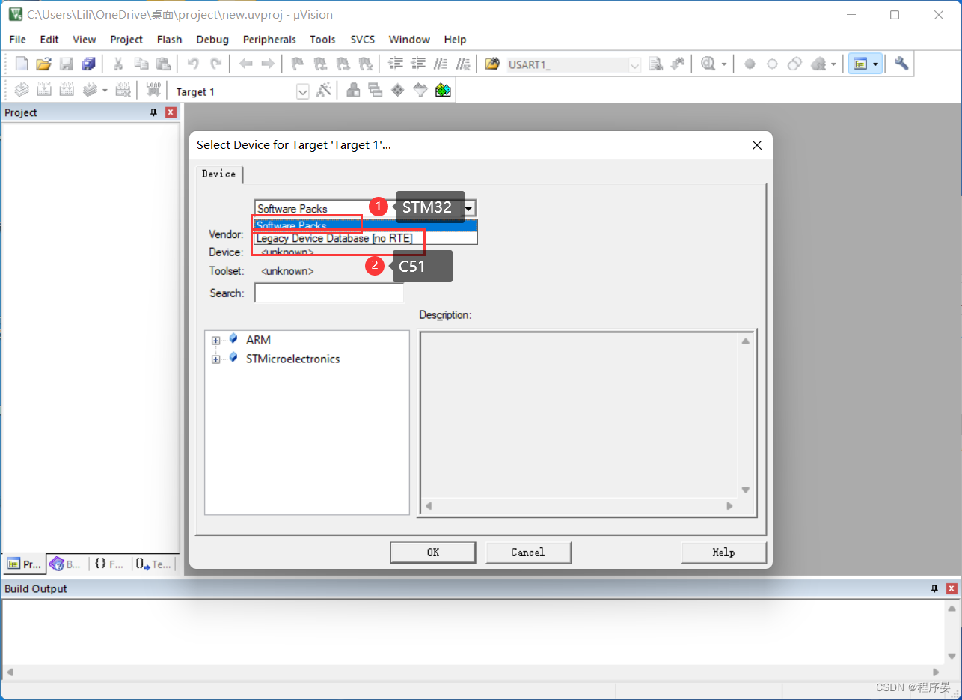This screenshot has width=962, height=700.
Task: Click the Search input field
Action: pos(329,293)
